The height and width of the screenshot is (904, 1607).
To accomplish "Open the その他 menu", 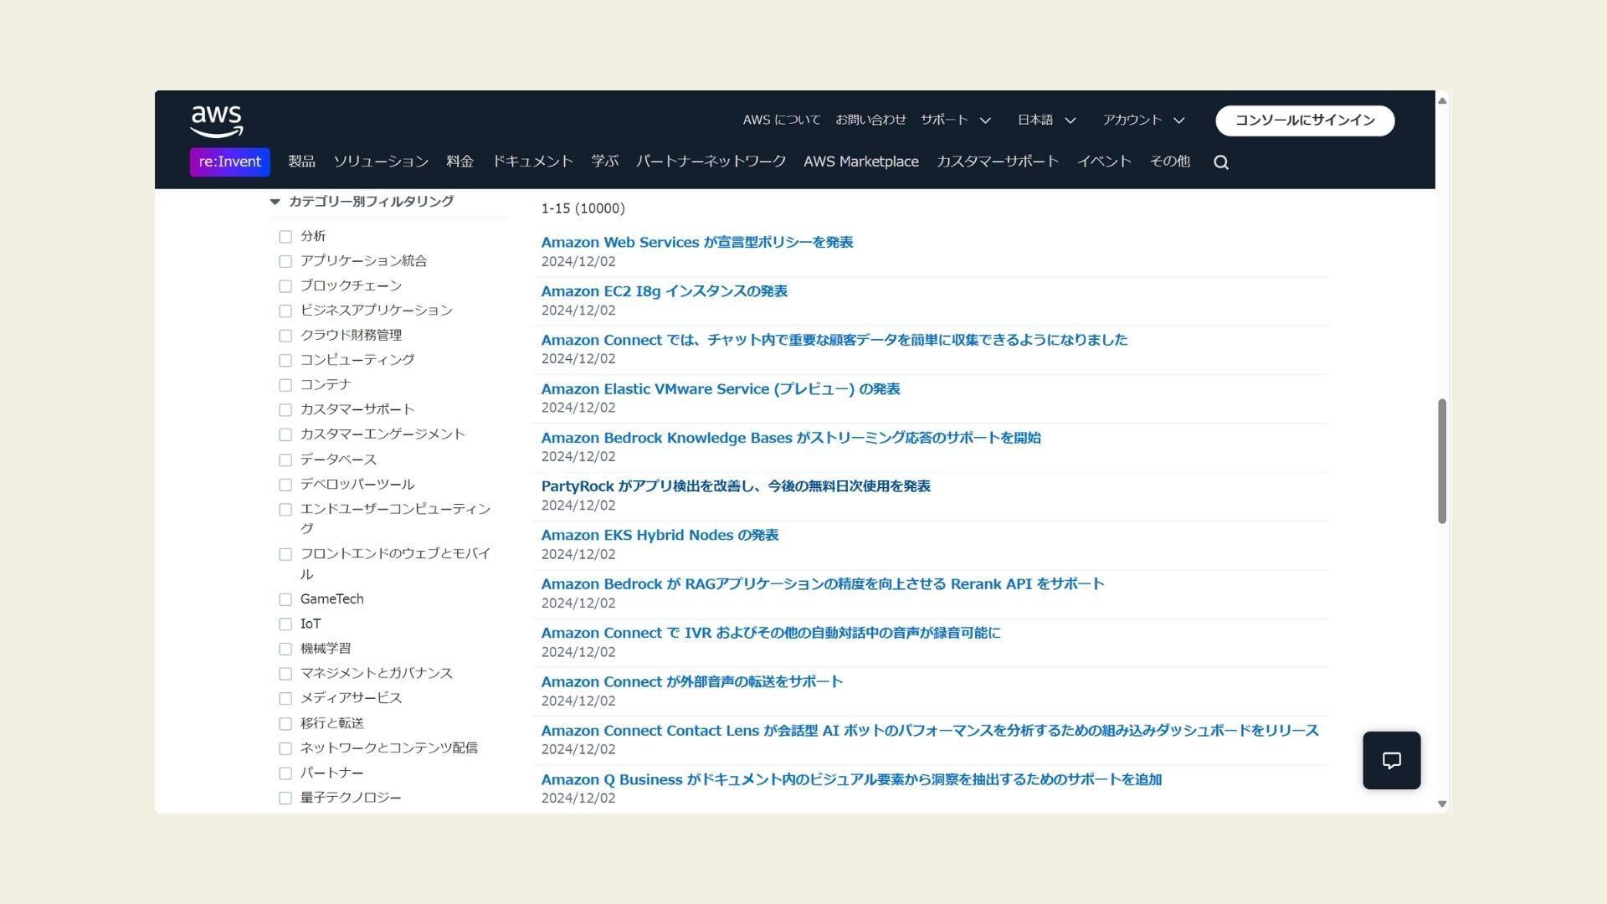I will click(x=1169, y=162).
